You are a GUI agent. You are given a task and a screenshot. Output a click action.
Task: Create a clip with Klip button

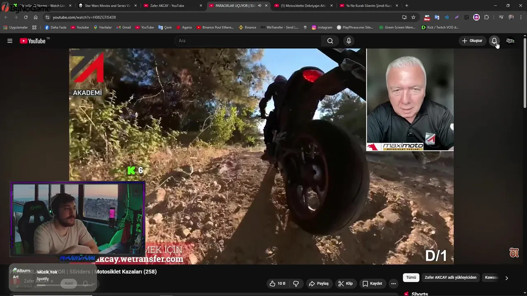(345, 284)
